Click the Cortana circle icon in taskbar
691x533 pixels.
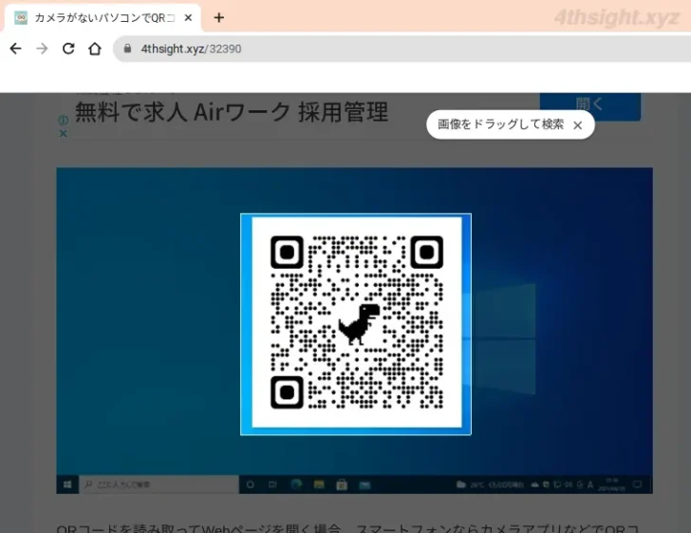pos(251,485)
